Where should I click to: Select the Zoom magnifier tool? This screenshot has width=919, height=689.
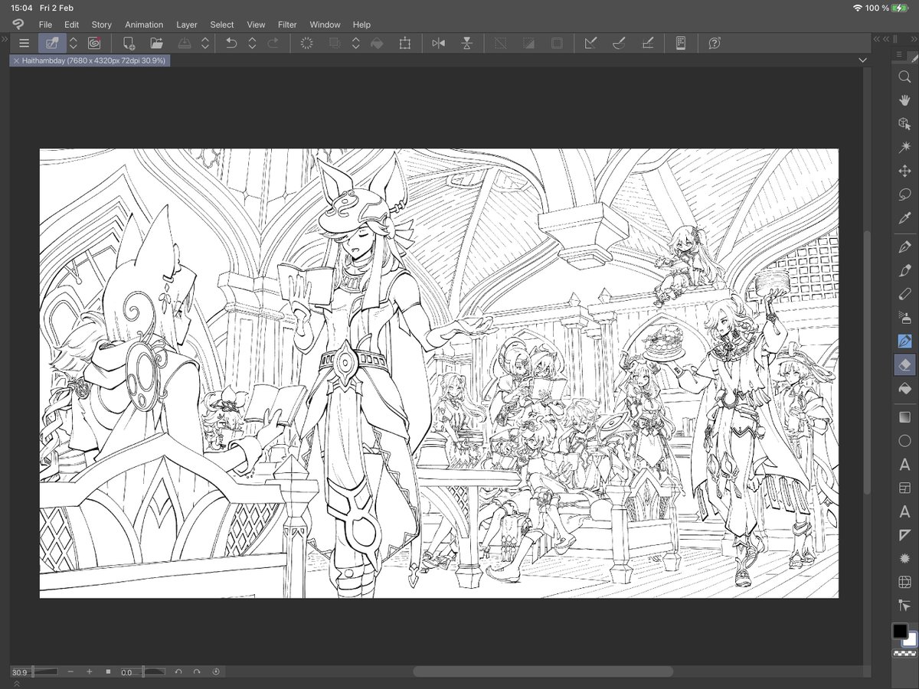click(904, 77)
